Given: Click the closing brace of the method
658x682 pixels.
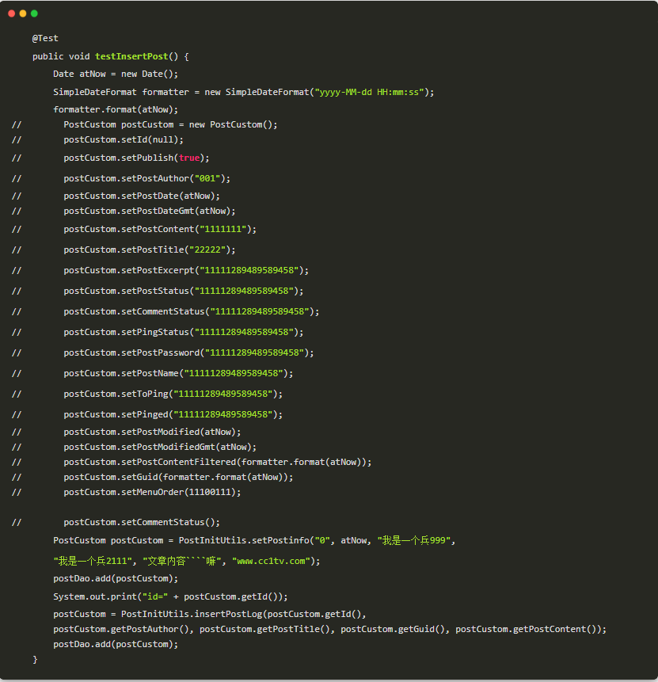Looking at the screenshot, I should (x=35, y=660).
